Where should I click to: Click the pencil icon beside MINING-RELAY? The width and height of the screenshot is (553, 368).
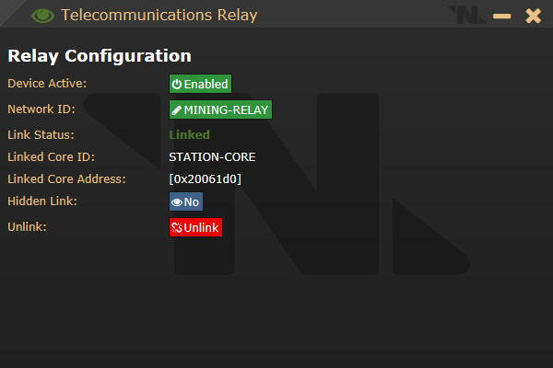(x=177, y=110)
